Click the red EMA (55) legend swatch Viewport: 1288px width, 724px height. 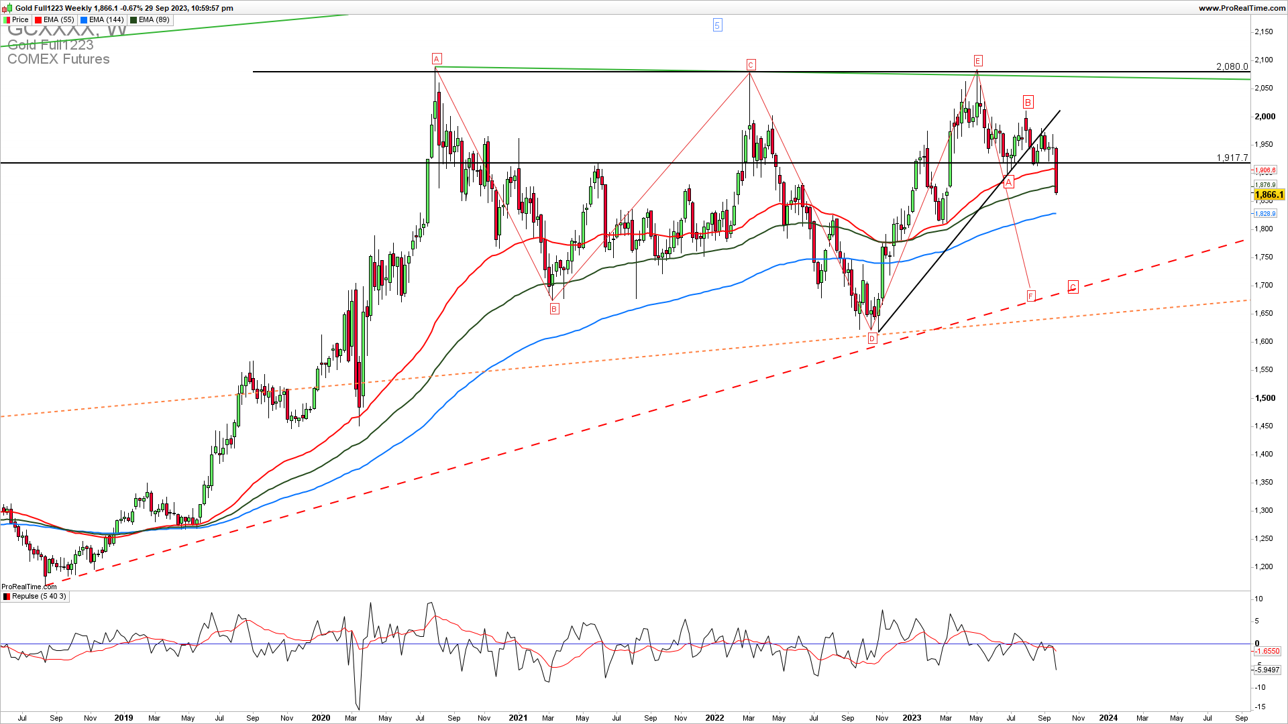[38, 20]
